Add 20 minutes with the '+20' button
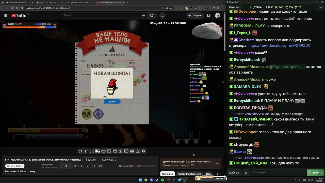The width and height of the screenshot is (325, 183). pyautogui.click(x=100, y=166)
